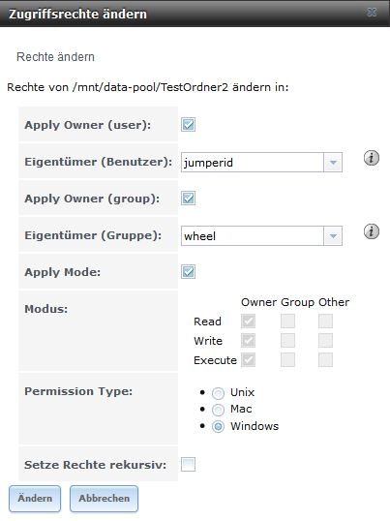
Task: Click the wheel group text field
Action: (253, 236)
